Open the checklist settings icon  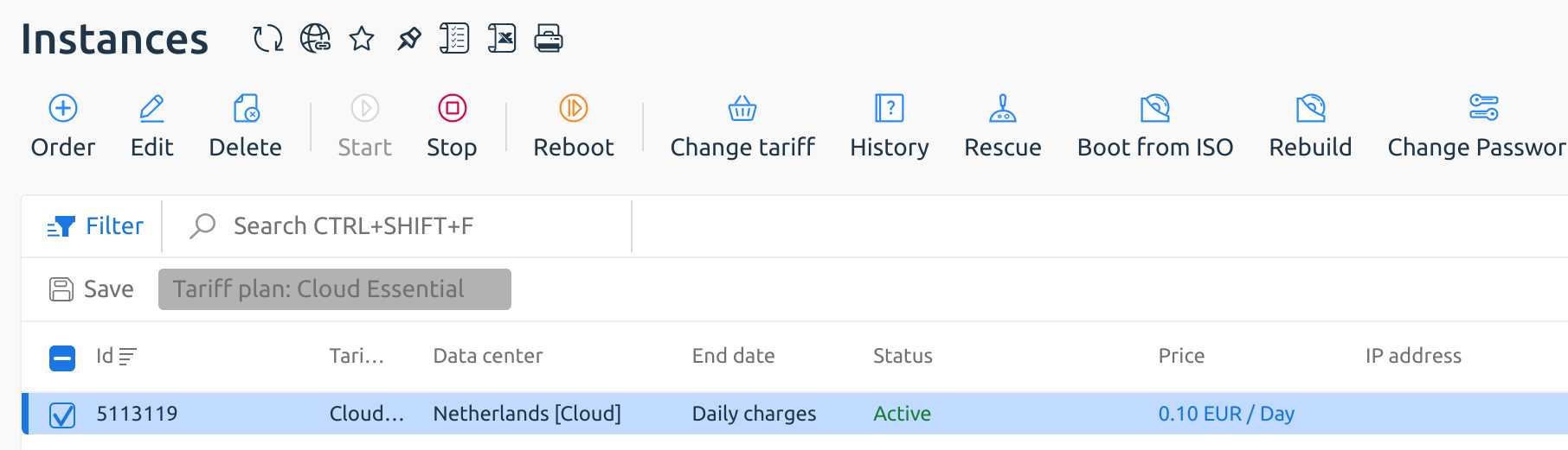pyautogui.click(x=454, y=39)
